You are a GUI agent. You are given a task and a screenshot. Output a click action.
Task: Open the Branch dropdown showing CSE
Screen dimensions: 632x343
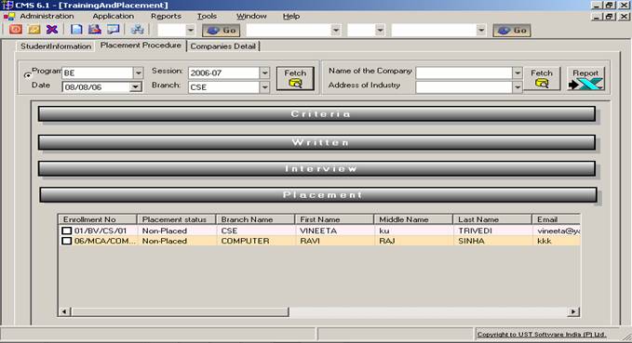pos(264,87)
